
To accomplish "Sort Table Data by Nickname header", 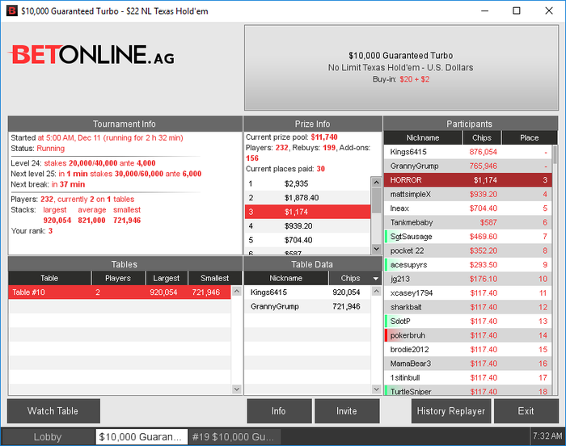I will click(x=286, y=278).
